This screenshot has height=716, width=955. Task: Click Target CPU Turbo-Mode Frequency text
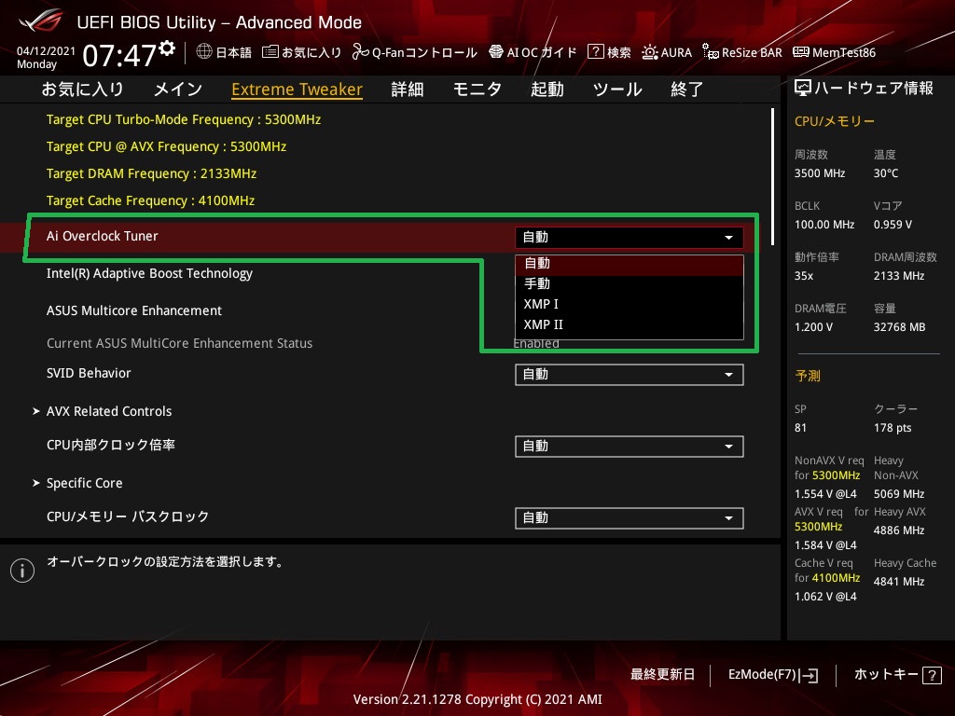(184, 119)
